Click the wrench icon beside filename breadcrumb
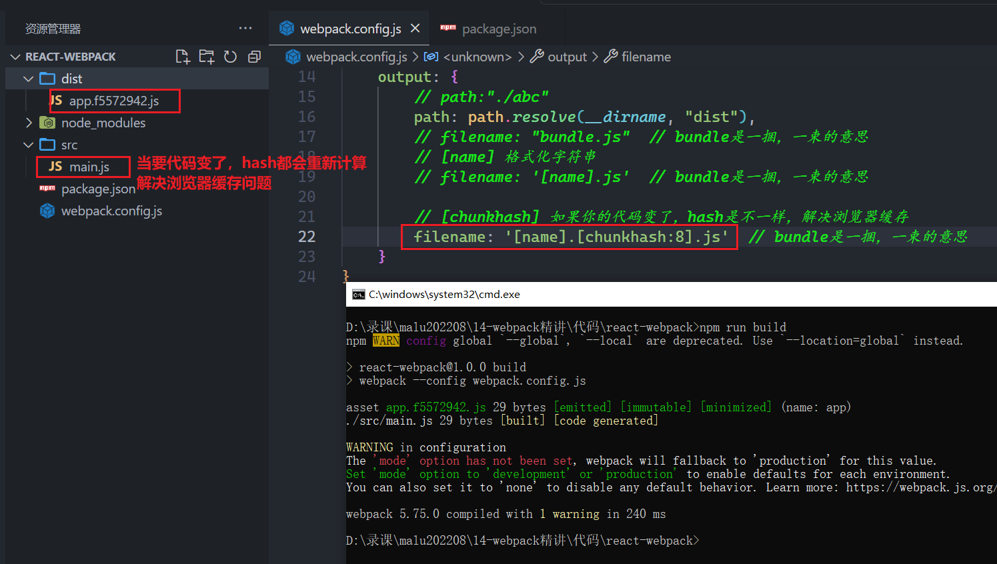This screenshot has height=564, width=997. [x=611, y=57]
